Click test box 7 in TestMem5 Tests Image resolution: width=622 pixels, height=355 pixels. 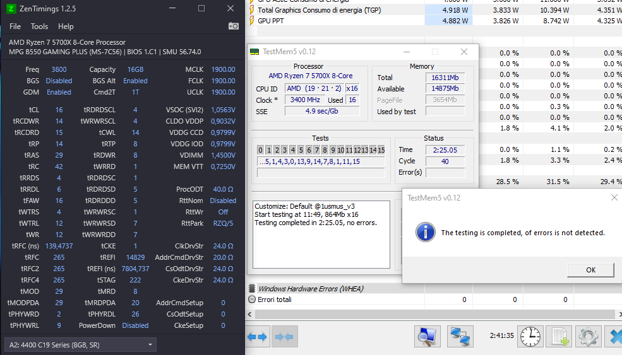(x=316, y=150)
